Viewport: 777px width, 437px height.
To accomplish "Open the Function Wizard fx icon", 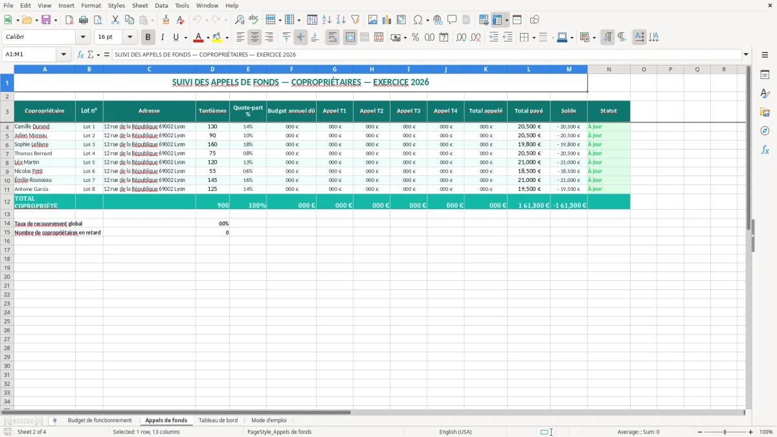I will (81, 54).
